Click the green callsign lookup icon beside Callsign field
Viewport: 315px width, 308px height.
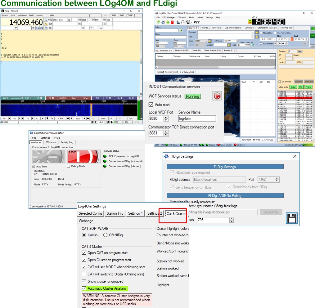tap(181, 30)
